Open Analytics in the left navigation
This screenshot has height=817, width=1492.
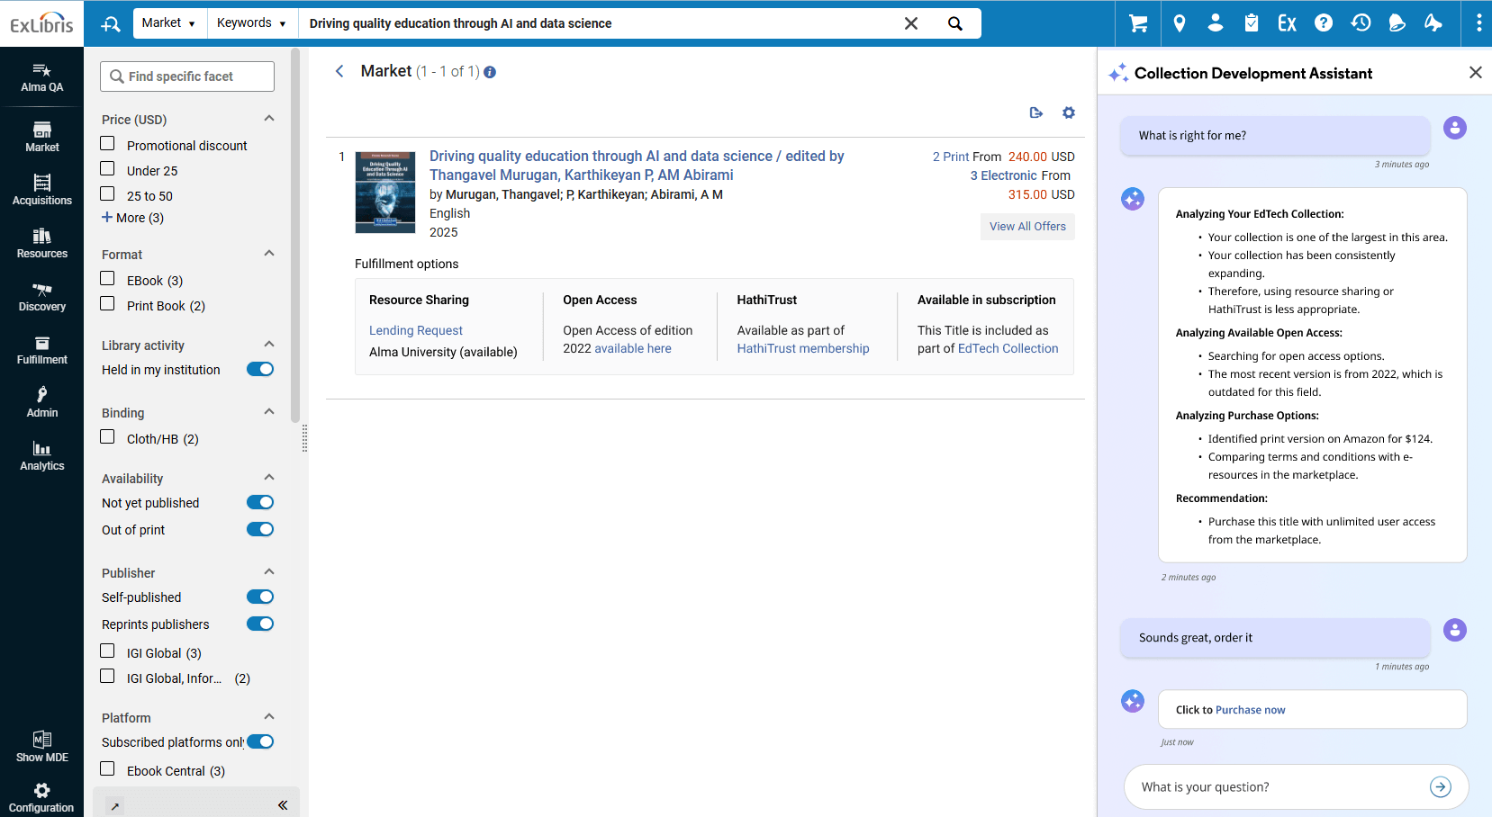tap(42, 455)
